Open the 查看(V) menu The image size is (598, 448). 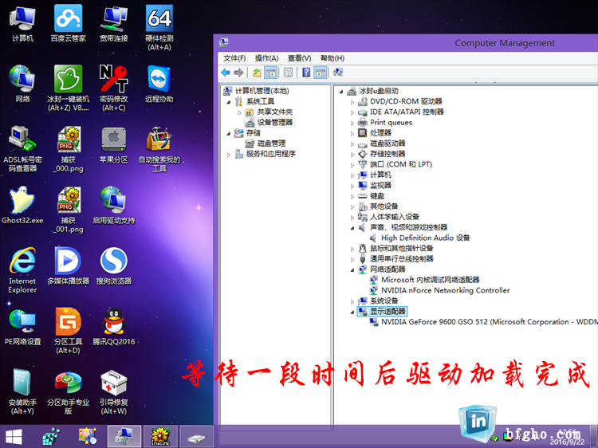point(299,58)
